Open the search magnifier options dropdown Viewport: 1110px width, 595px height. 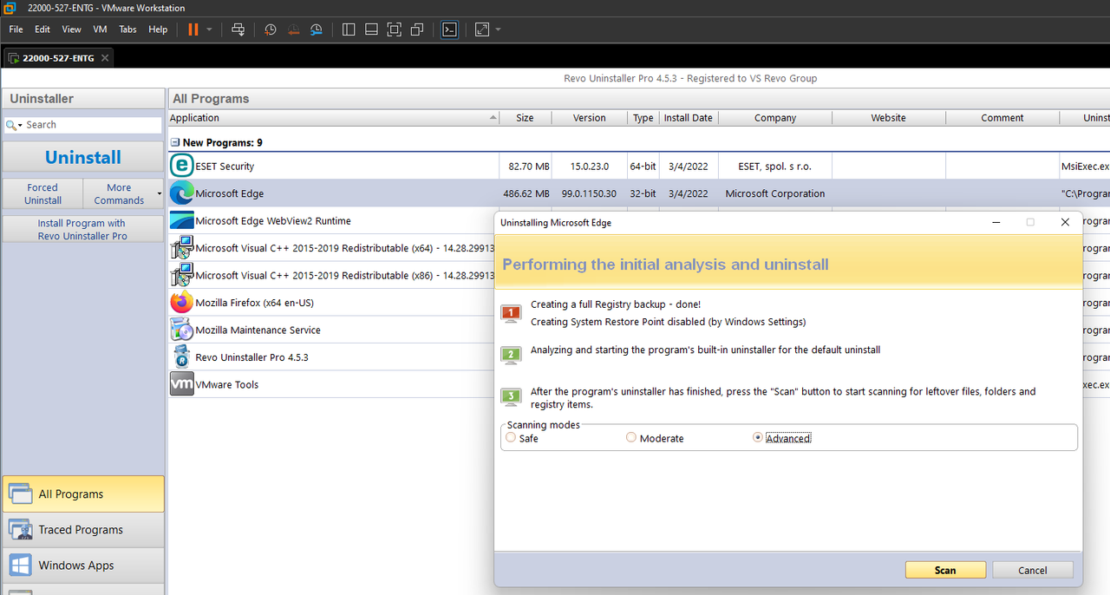click(x=14, y=125)
